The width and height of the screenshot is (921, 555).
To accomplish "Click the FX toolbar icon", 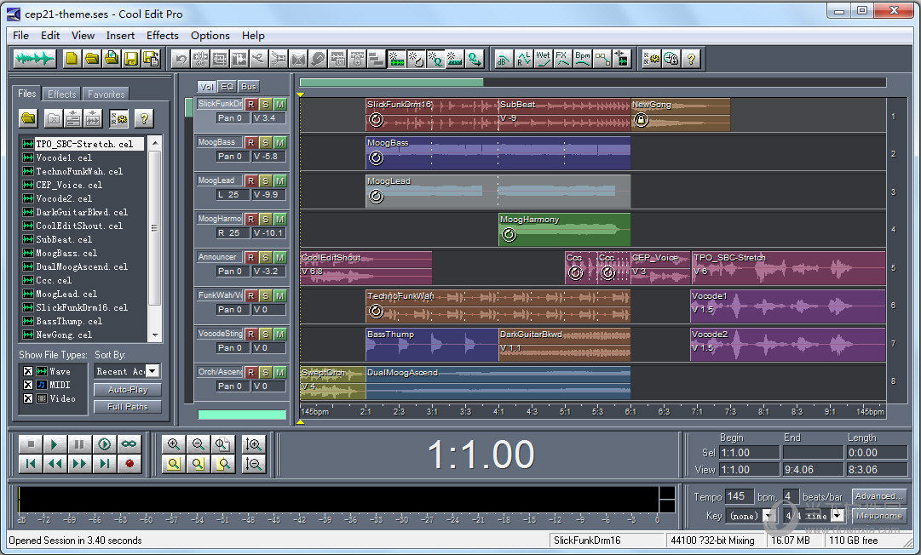I will click(562, 59).
